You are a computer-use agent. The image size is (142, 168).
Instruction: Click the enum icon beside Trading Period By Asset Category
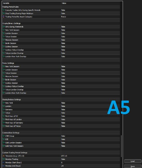pos(4,17)
